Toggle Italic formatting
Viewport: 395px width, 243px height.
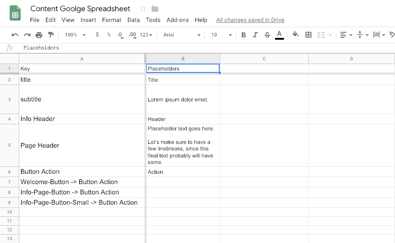coord(255,35)
